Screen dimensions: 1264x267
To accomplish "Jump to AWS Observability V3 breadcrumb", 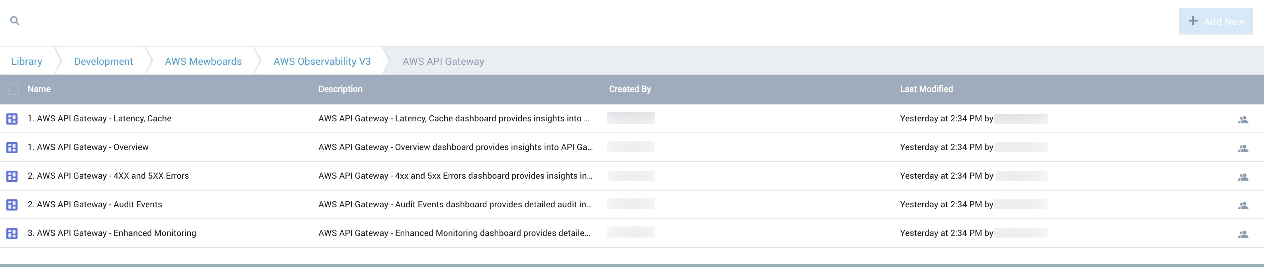I will [322, 61].
